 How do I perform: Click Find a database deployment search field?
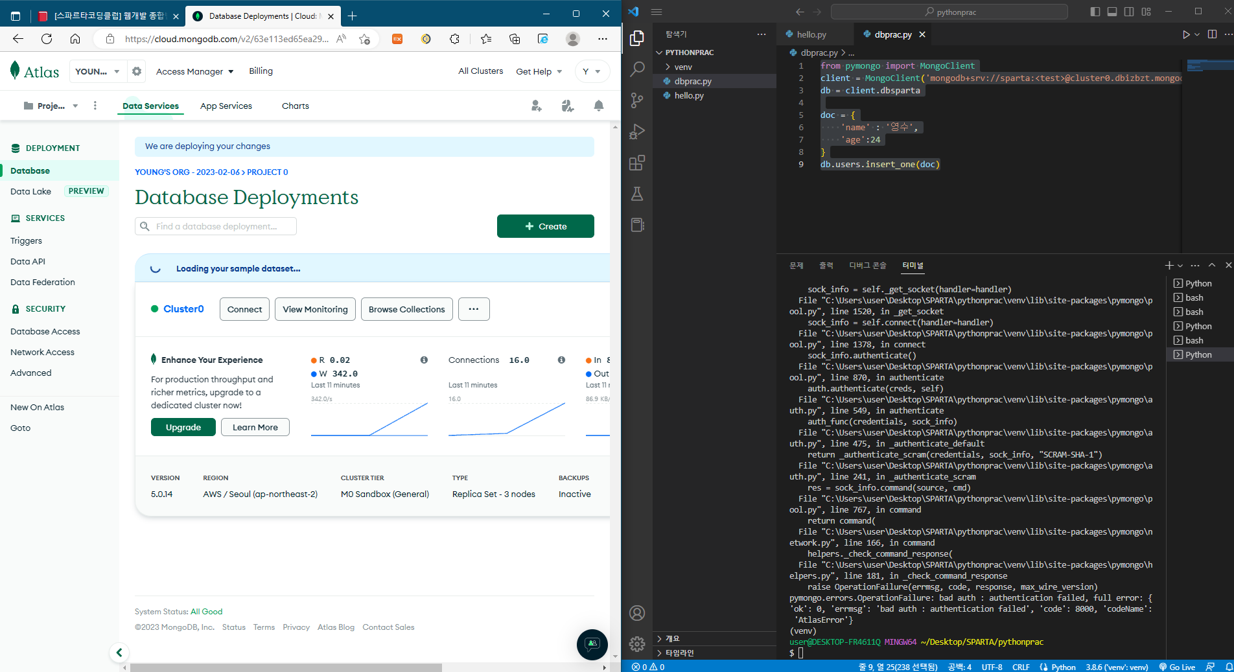click(216, 226)
